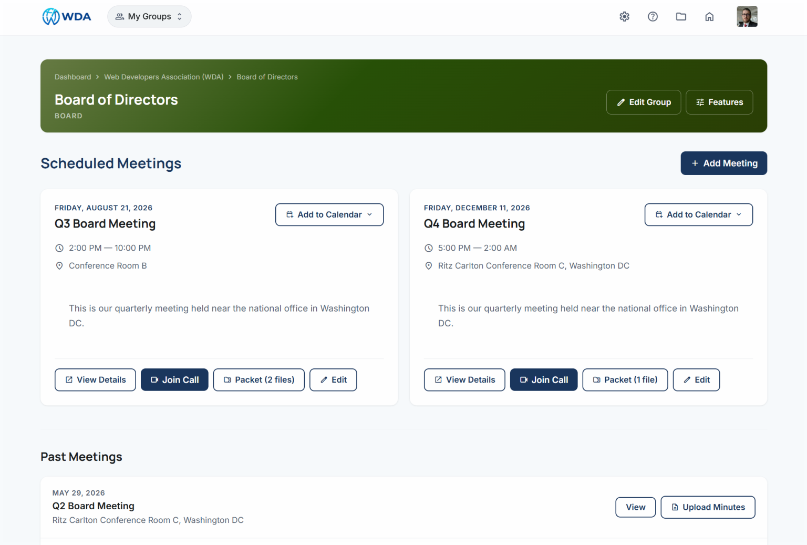Click Add Meeting button
This screenshot has height=545, width=807.
tap(724, 163)
